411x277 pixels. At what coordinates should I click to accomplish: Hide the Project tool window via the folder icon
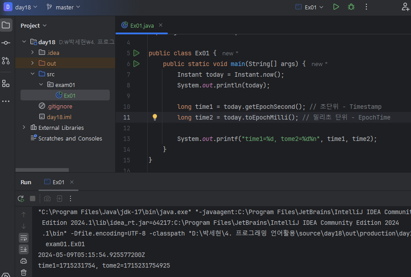pyautogui.click(x=6, y=25)
